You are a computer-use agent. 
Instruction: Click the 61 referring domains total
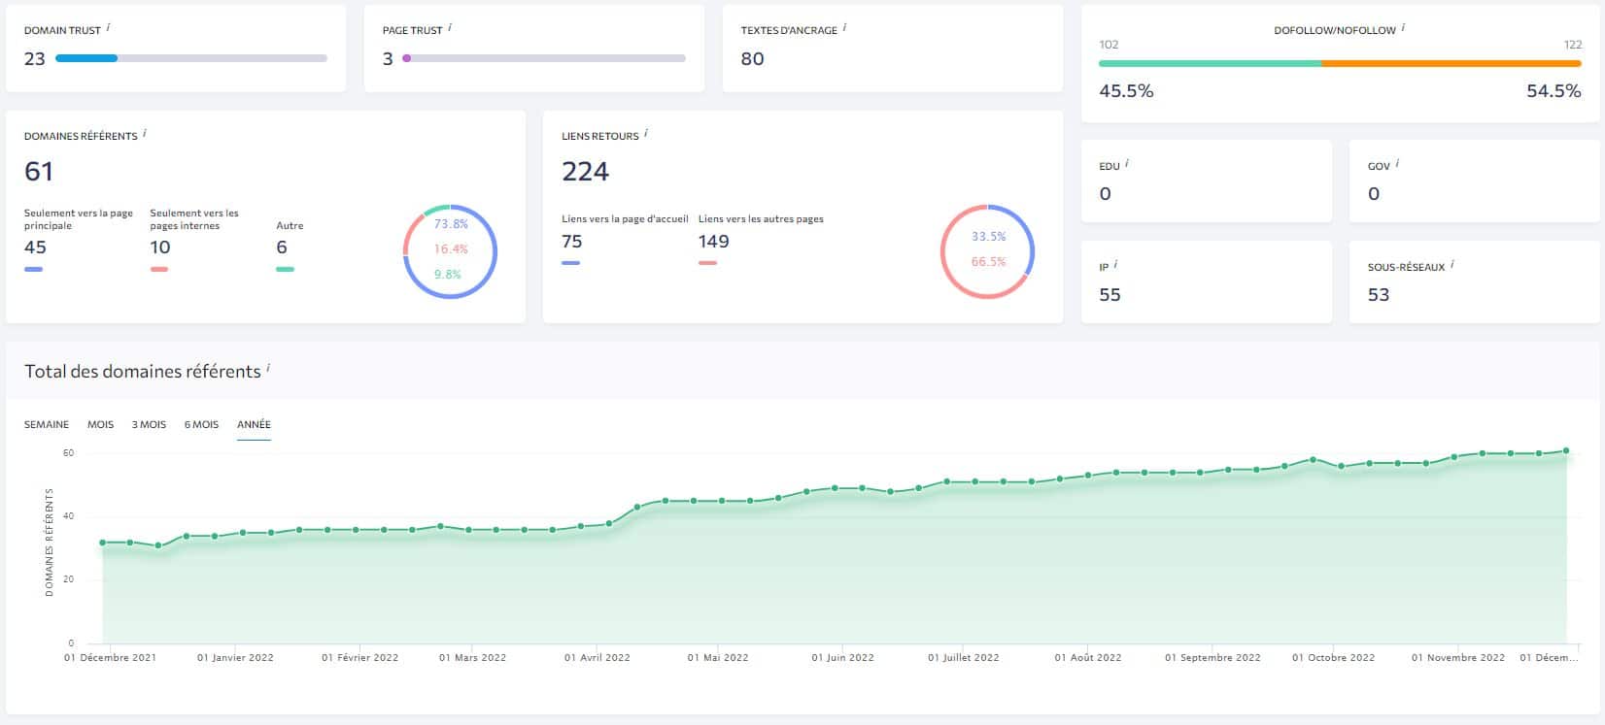pos(39,172)
